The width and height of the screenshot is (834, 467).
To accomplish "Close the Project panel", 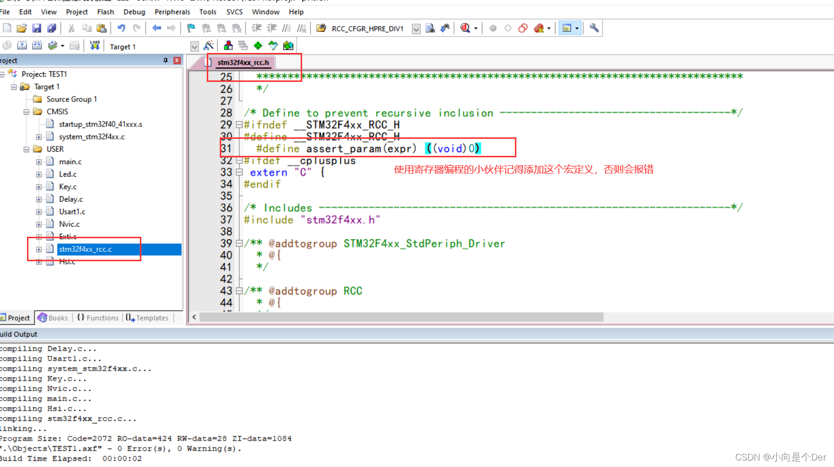I will (x=177, y=60).
